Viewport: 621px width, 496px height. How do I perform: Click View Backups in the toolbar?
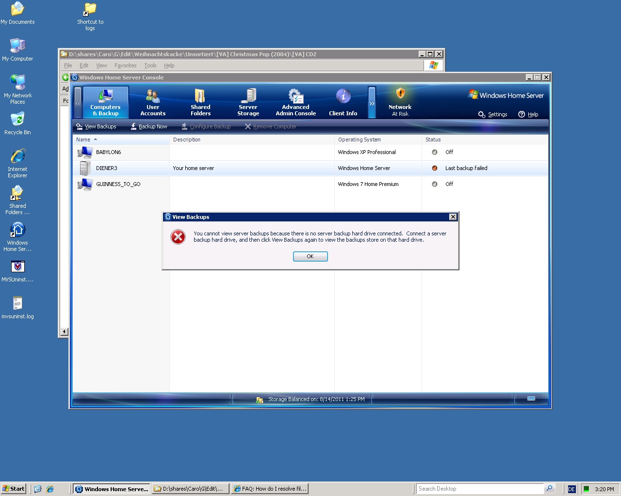(97, 126)
